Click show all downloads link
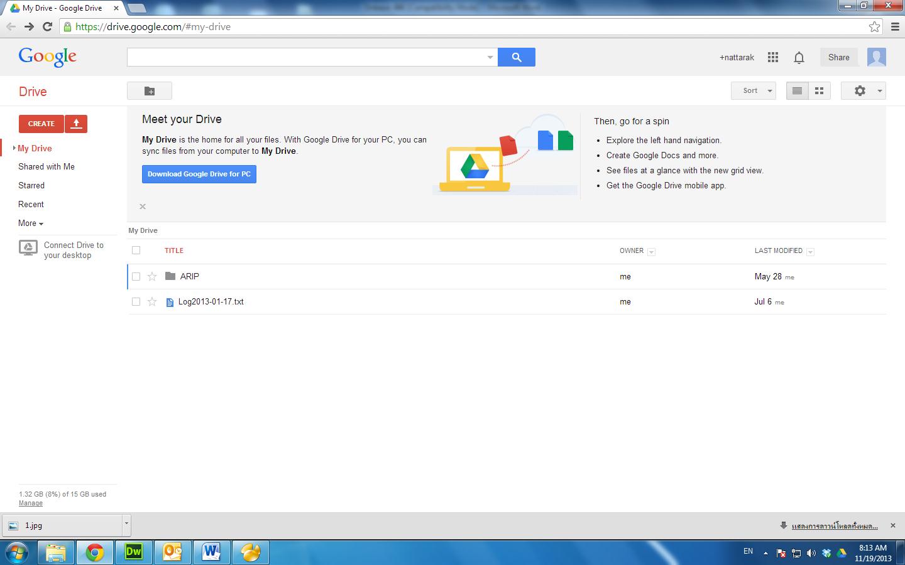905x565 pixels. [835, 526]
